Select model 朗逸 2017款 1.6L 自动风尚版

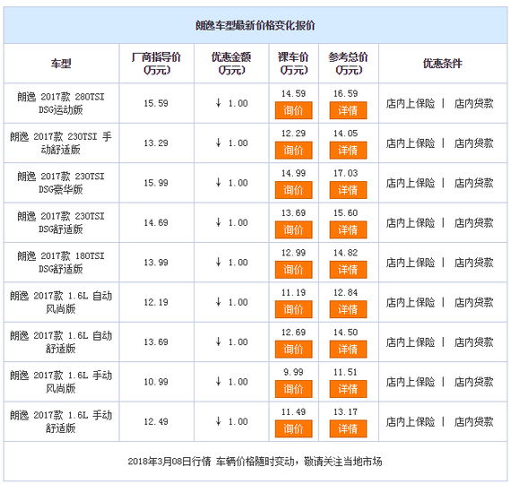[61, 302]
